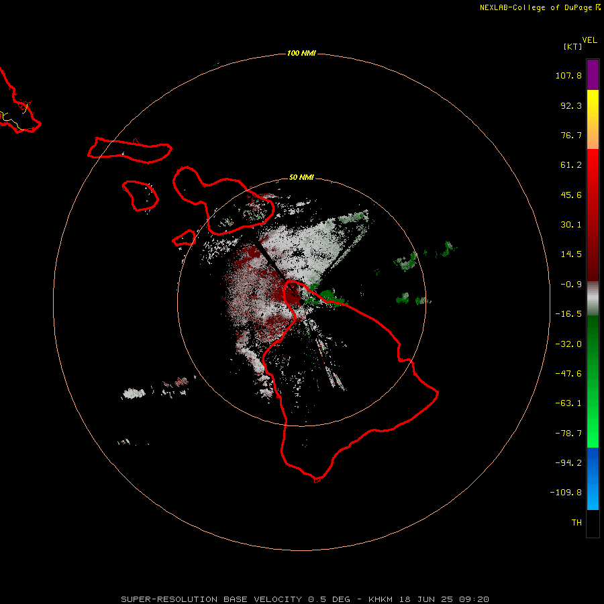
Task: Pick the gray near-zero segment of the velocity scale
Action: [x=593, y=299]
